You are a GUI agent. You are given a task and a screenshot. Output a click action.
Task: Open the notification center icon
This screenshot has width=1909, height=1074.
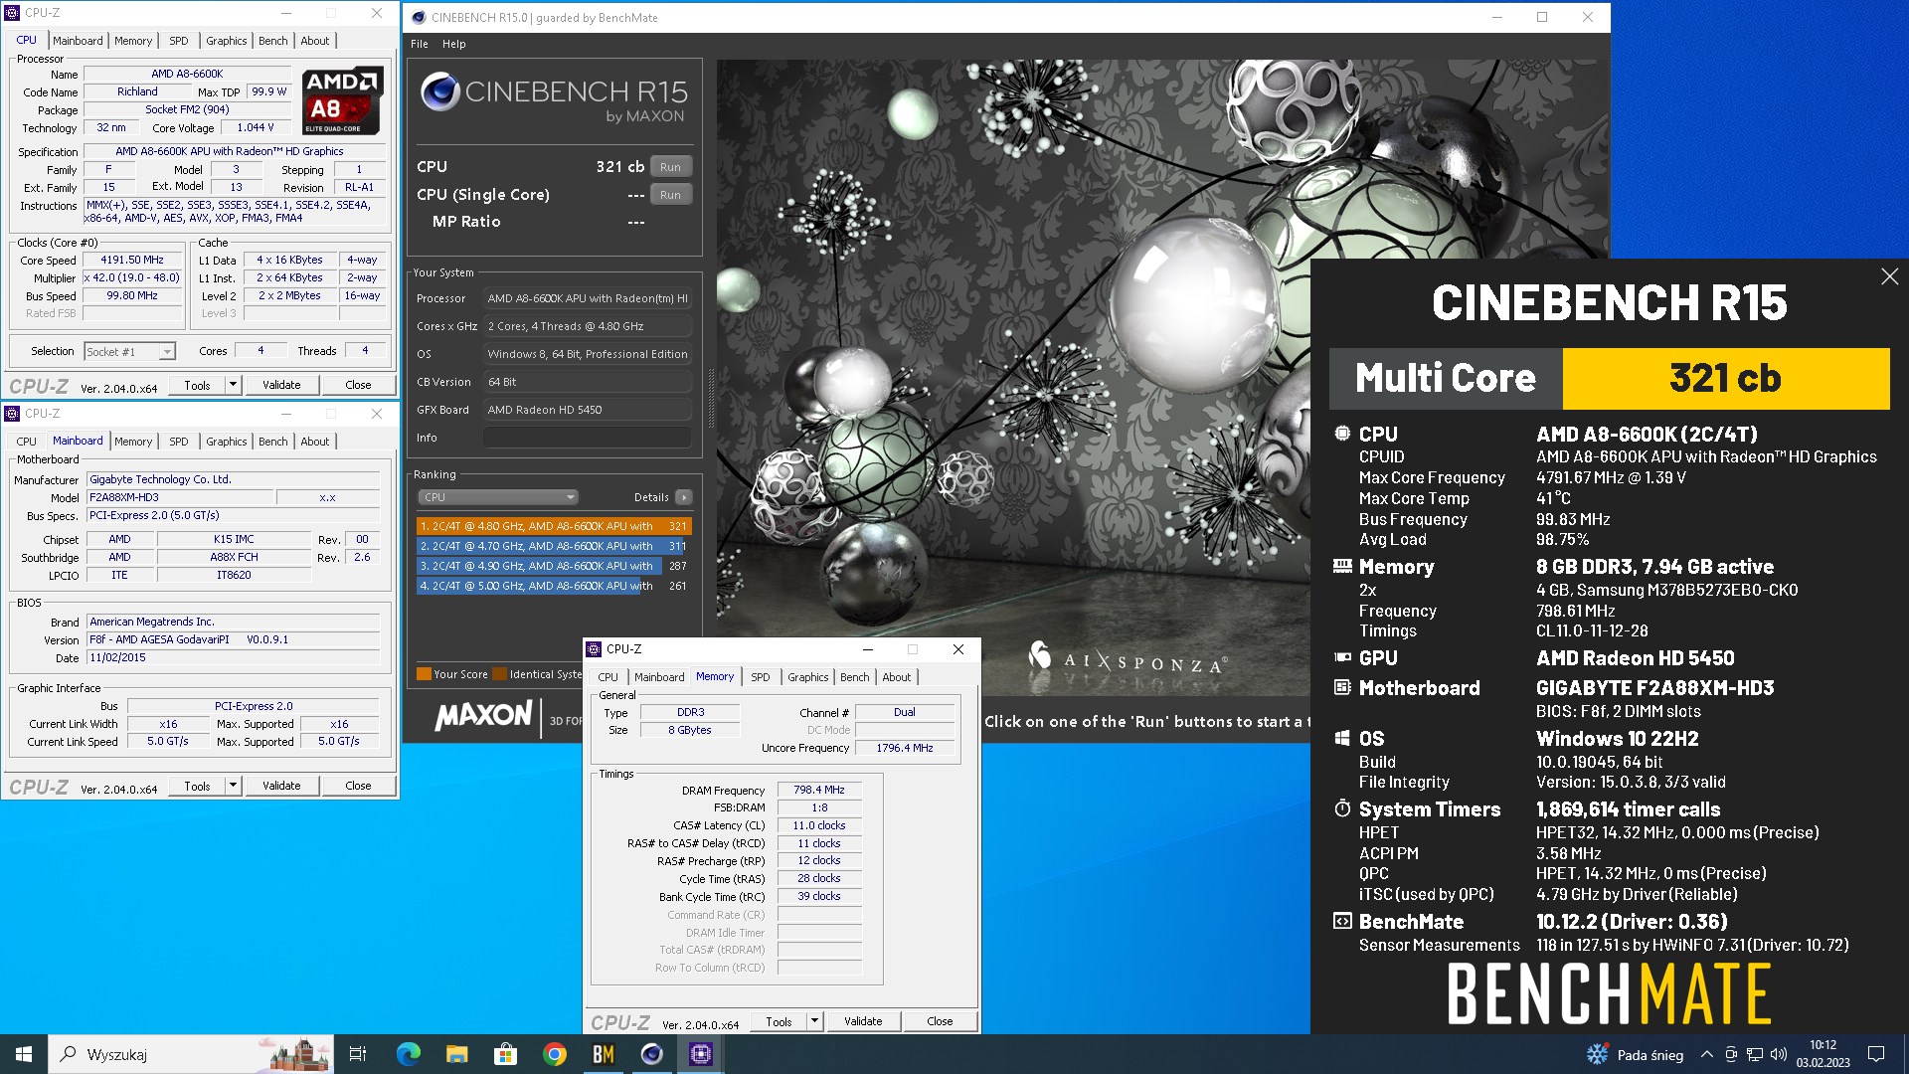click(1876, 1054)
